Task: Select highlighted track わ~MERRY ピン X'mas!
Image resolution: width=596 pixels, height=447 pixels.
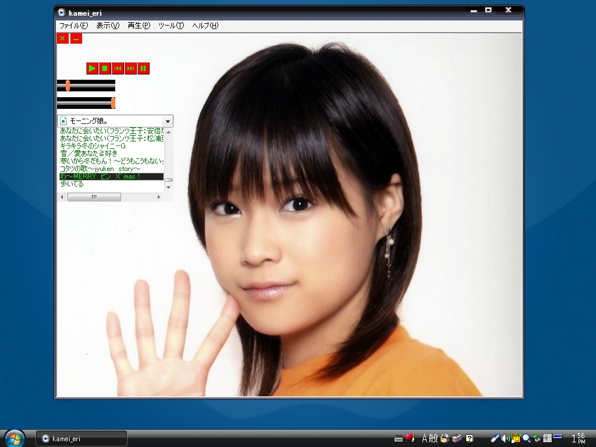Action: (112, 176)
